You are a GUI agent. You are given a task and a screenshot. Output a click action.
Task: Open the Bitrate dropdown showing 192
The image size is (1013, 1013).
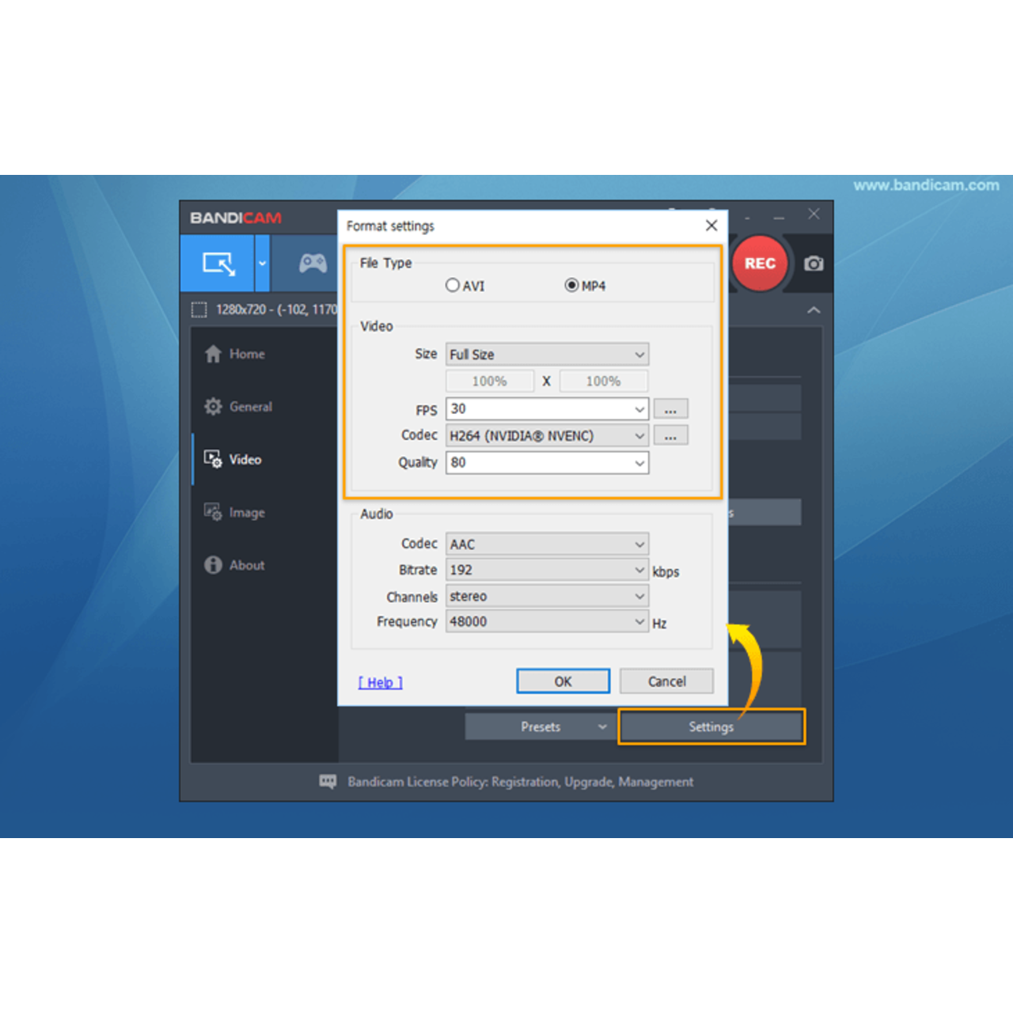click(548, 570)
